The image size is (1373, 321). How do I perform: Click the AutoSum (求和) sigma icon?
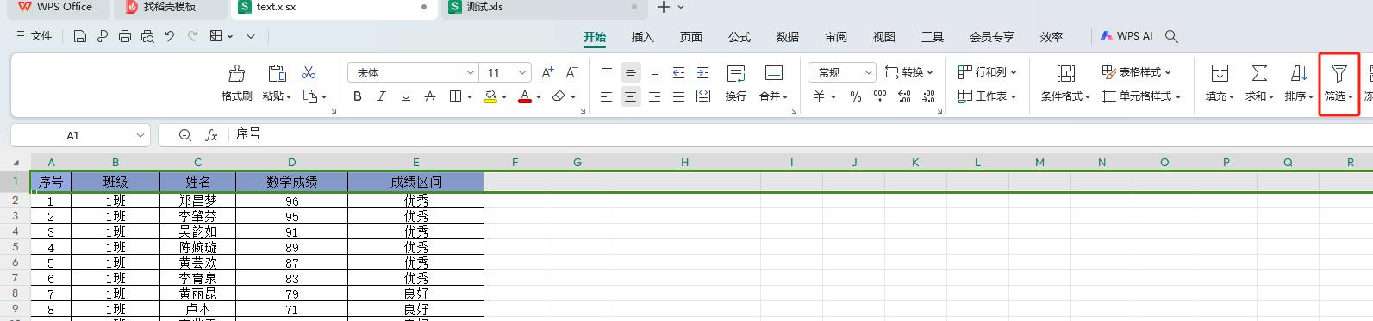click(x=1259, y=73)
